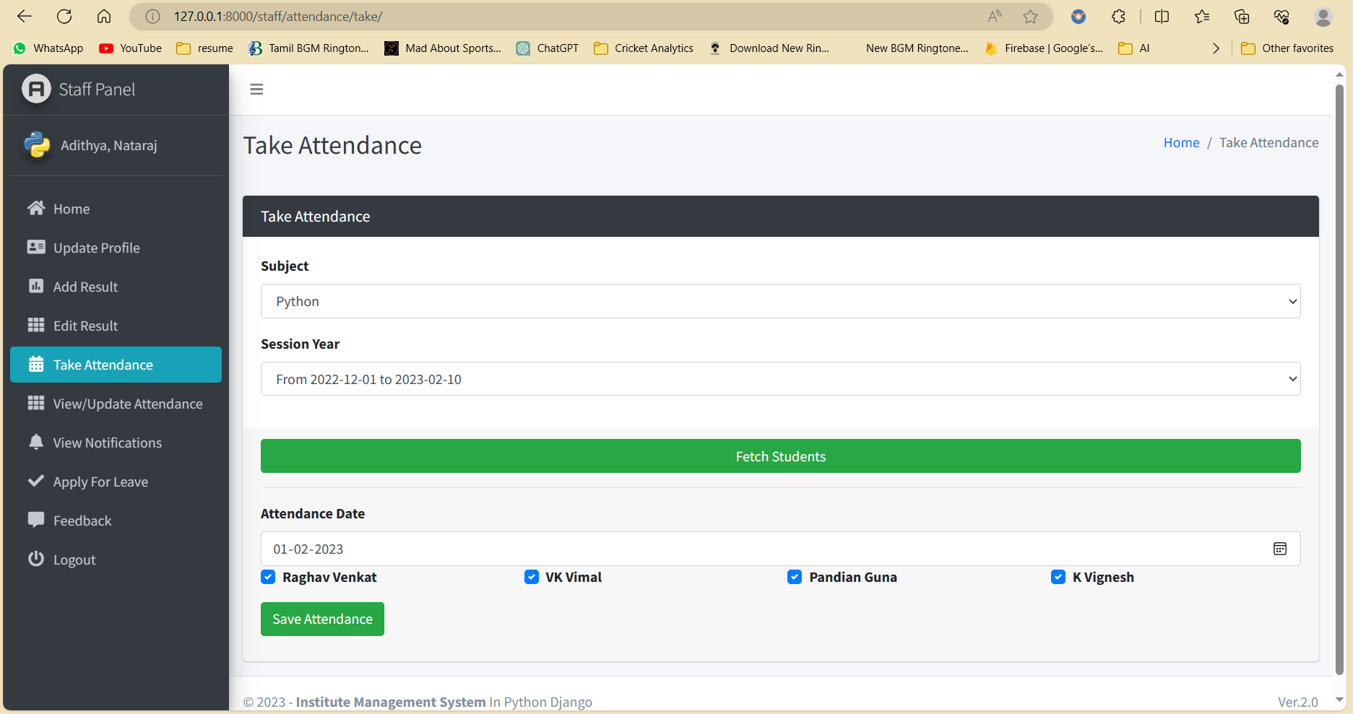Click the Python logo profile avatar
Screen dimensions: 1353x714
click(x=35, y=145)
